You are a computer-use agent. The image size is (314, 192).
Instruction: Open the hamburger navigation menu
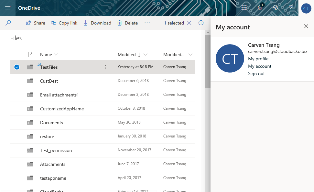point(8,8)
